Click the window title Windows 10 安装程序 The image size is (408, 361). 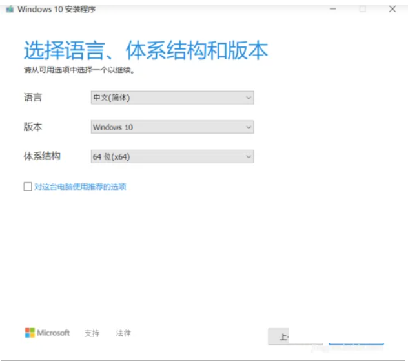(x=56, y=10)
